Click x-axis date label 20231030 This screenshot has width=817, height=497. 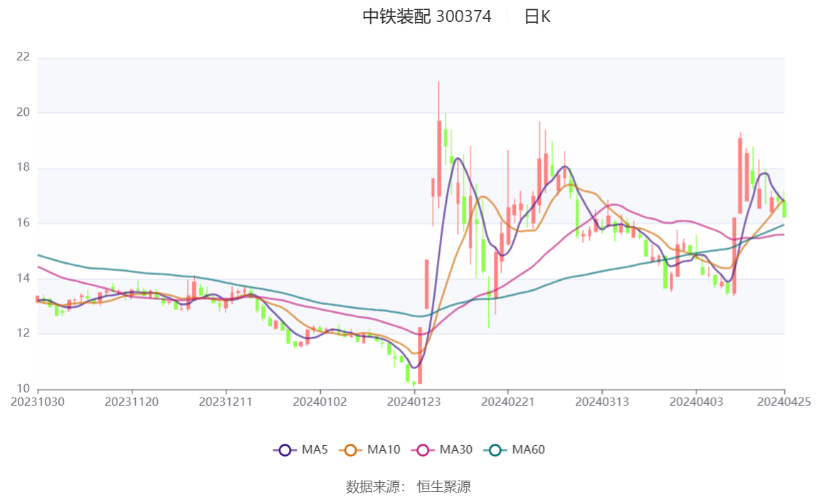(38, 402)
